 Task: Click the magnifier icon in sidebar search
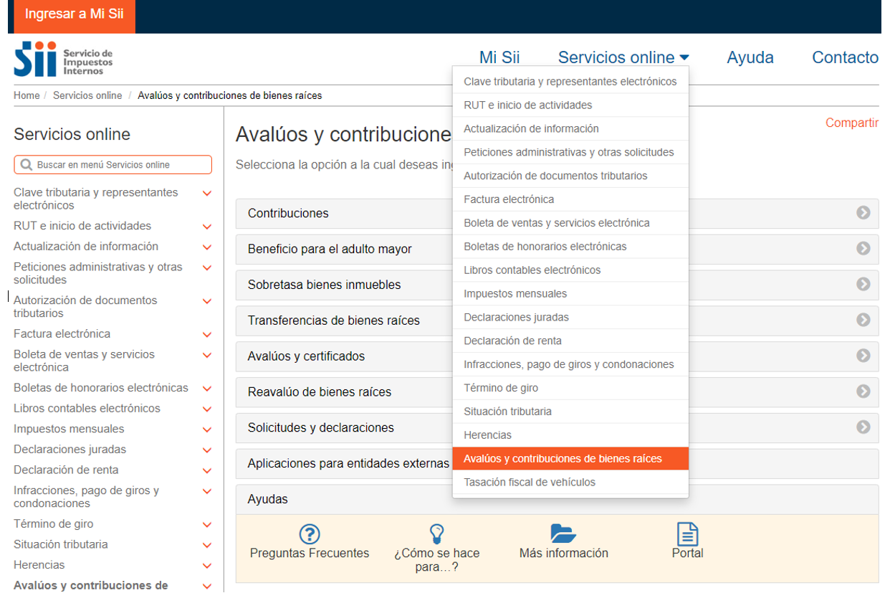[x=27, y=165]
